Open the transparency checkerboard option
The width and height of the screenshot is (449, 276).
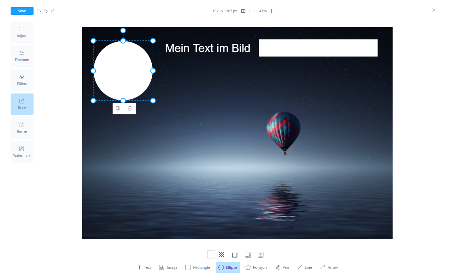[221, 254]
